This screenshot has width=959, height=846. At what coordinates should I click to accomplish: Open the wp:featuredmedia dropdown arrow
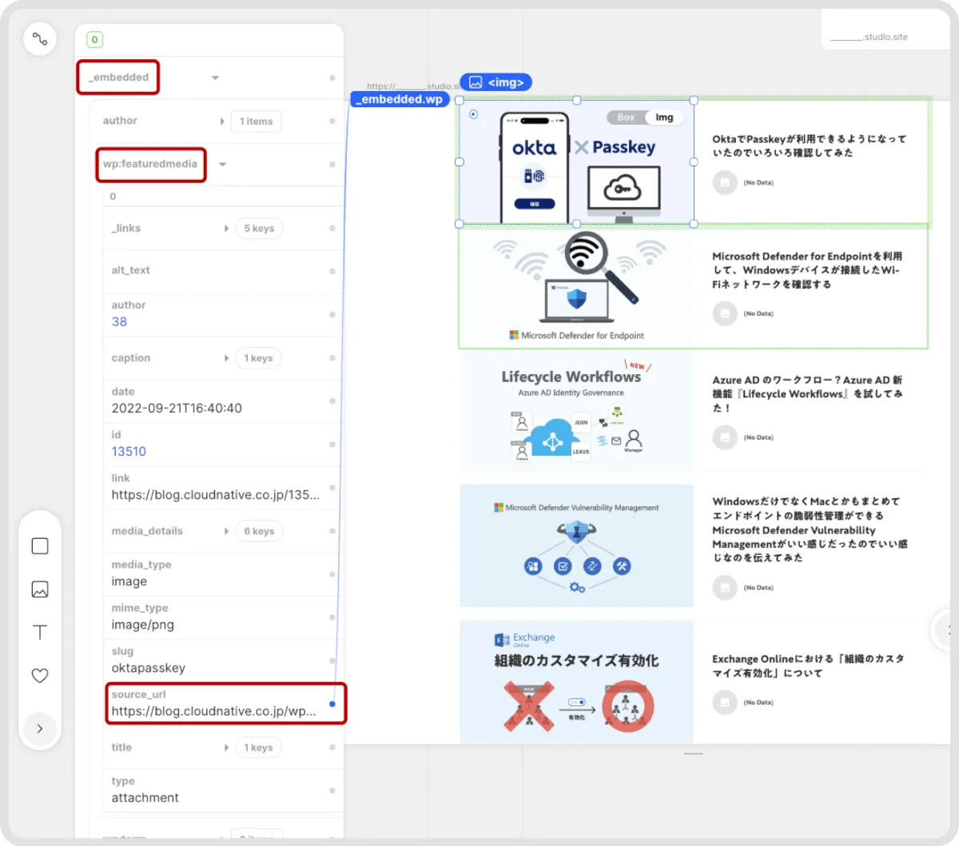click(x=223, y=165)
